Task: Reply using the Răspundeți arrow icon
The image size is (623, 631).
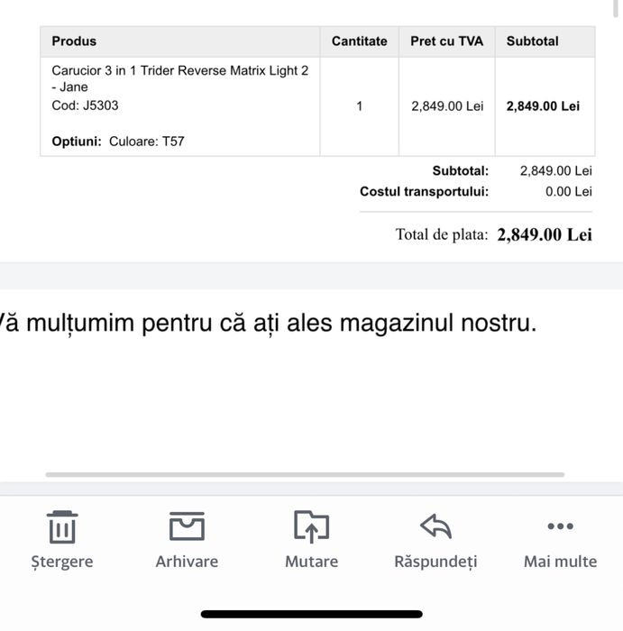Action: [x=435, y=527]
